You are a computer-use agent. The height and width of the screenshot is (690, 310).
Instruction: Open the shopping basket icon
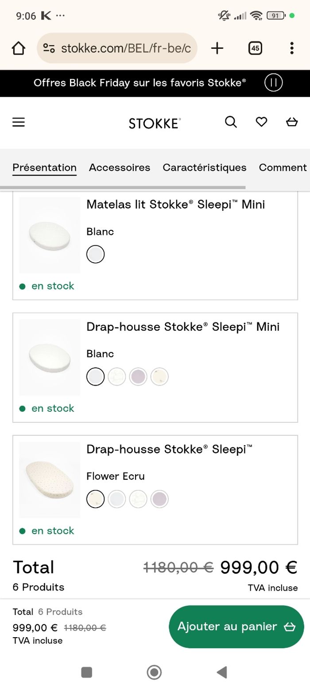pos(292,122)
